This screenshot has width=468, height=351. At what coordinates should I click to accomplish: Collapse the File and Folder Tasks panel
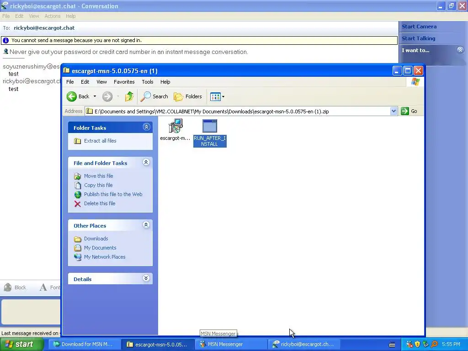click(146, 162)
